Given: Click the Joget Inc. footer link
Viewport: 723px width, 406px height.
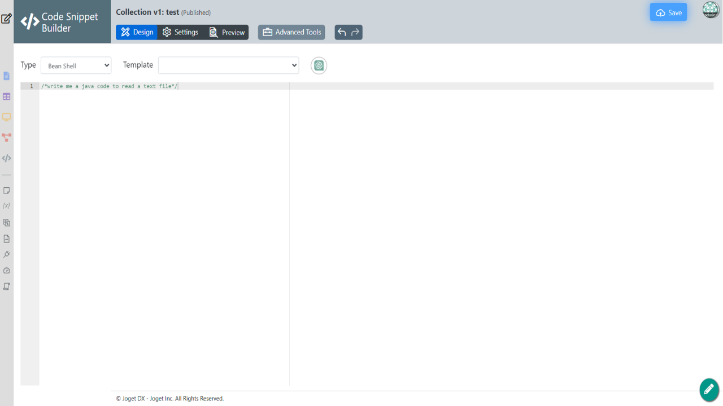Looking at the screenshot, I should coord(162,399).
